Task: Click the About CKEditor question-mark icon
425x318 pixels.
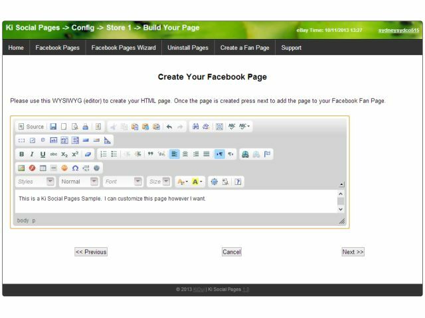Action: point(238,182)
